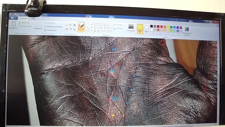Pick the green color swatch in top row
Image resolution: width=225 pixels, height=127 pixels.
(x=171, y=27)
